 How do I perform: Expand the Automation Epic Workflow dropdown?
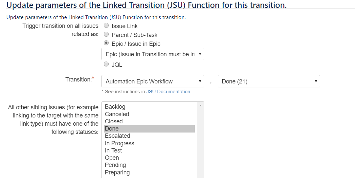tap(153, 81)
